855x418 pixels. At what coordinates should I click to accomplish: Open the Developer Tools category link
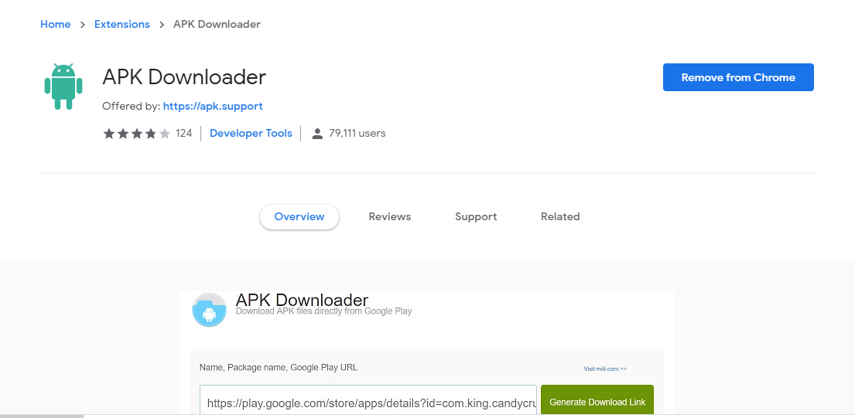[251, 134]
